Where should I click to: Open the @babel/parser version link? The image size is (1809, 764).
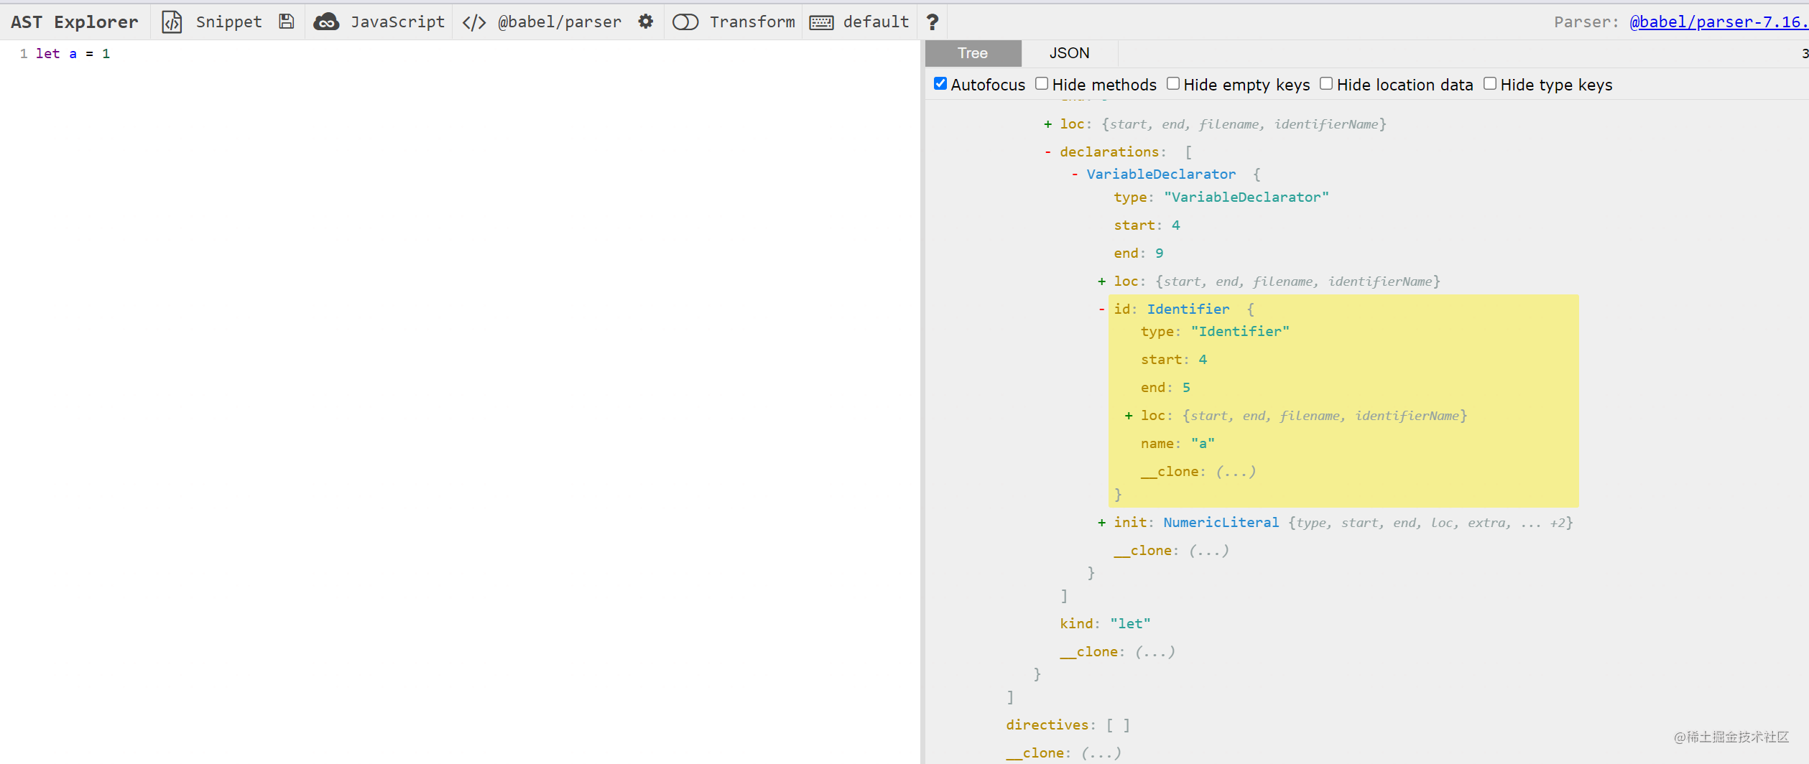tap(1717, 22)
